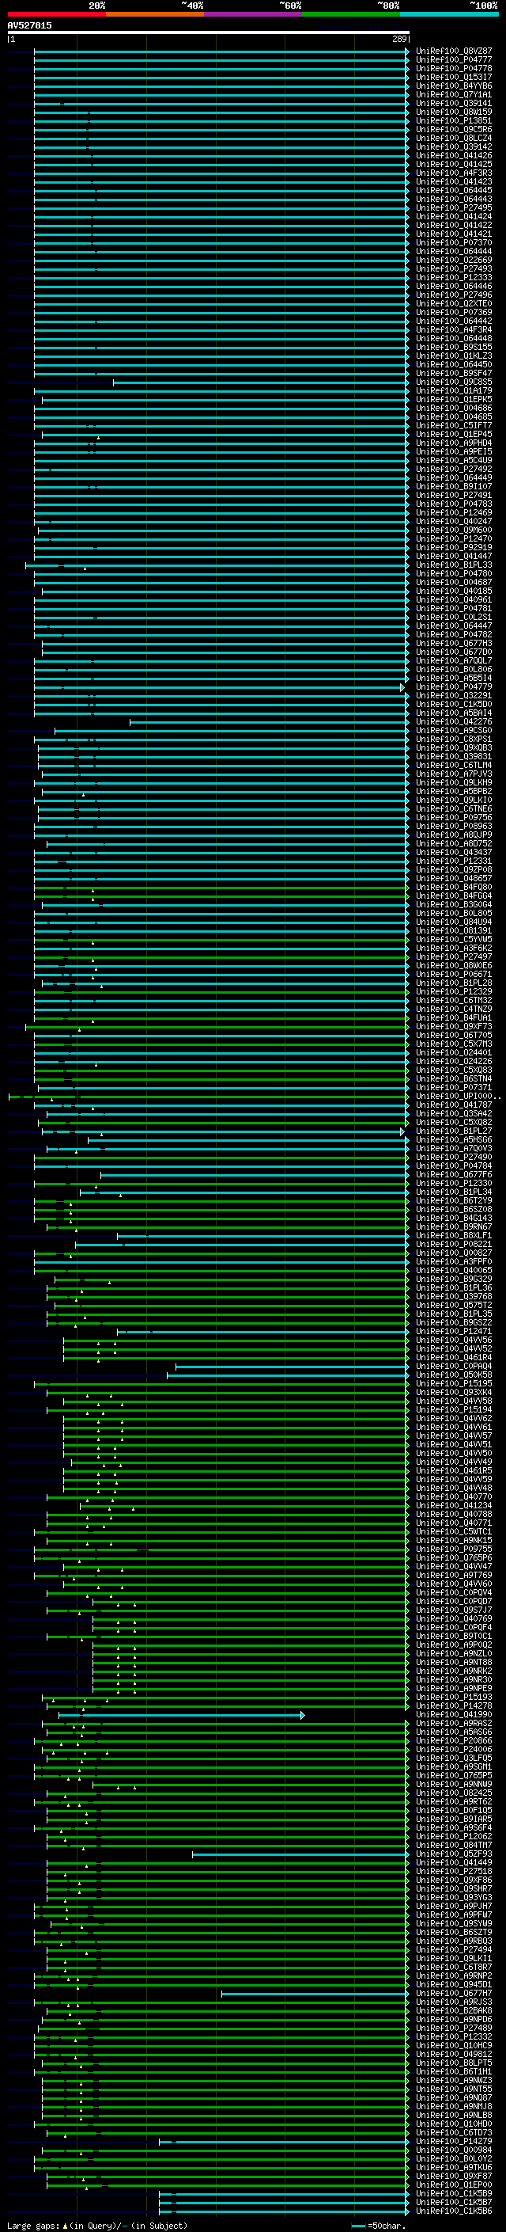Select the UniRef100_C0PA04 label
Viewport: 506px width, 2232px height.
click(454, 1367)
